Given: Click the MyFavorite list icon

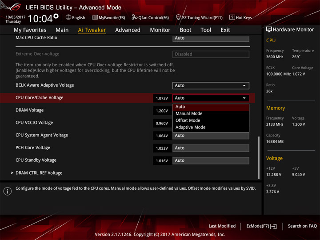Looking at the screenshot, I should 95,17.
